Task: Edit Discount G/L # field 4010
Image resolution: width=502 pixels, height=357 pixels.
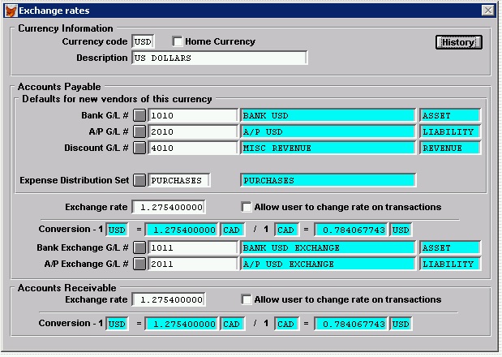Action: point(192,148)
